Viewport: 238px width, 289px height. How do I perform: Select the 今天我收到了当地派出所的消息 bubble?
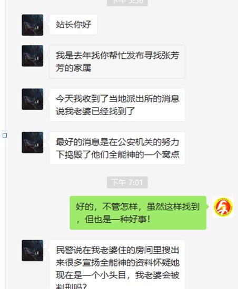117,105
